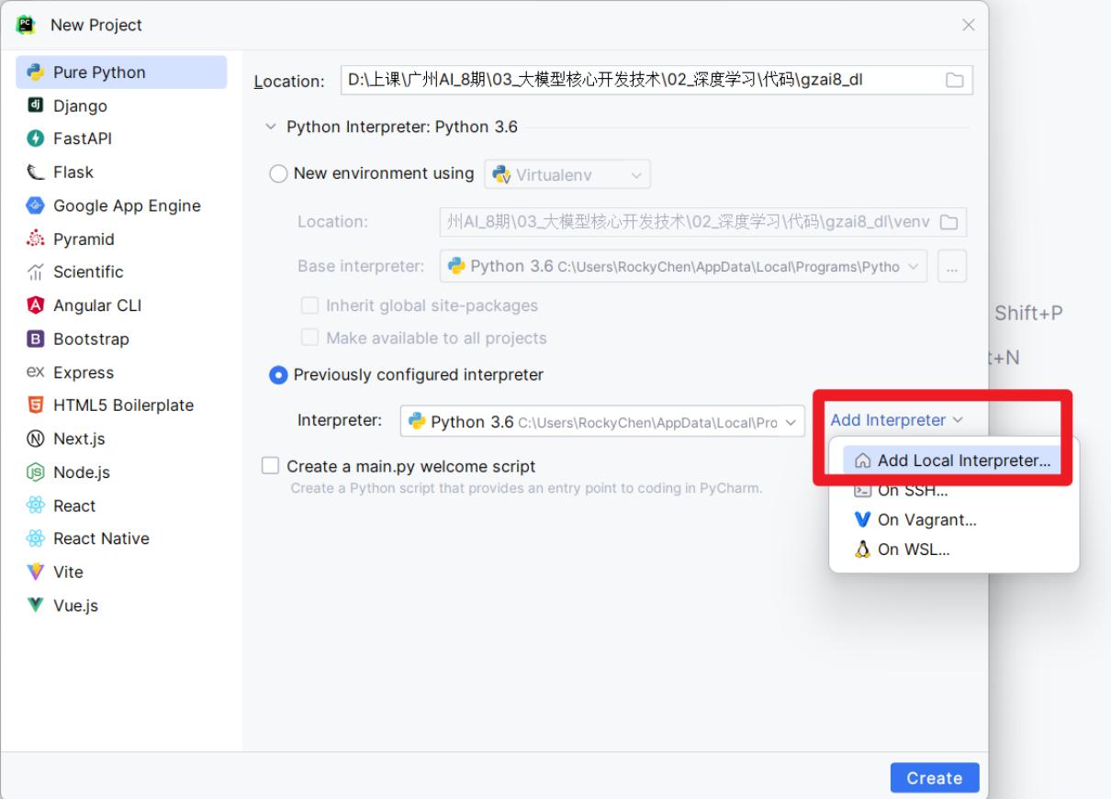Open the Base interpreter dropdown
The height and width of the screenshot is (799, 1111).
[x=683, y=267]
